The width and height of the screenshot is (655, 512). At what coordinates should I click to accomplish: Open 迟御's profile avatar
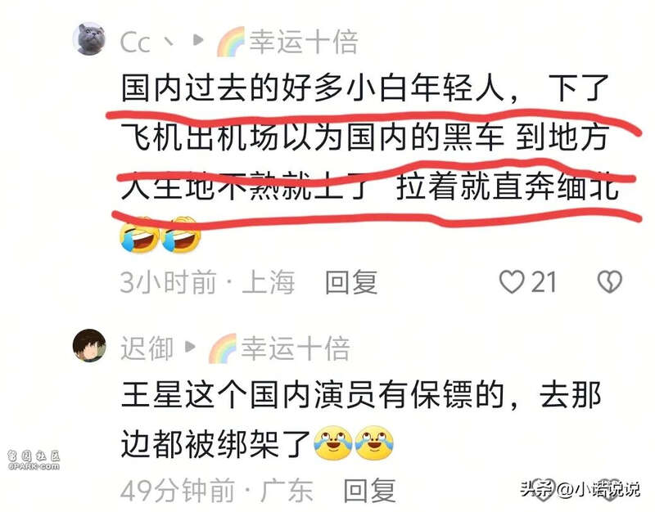[89, 345]
